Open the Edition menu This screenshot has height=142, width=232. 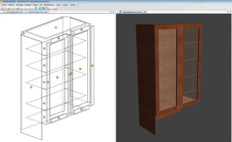[11, 5]
